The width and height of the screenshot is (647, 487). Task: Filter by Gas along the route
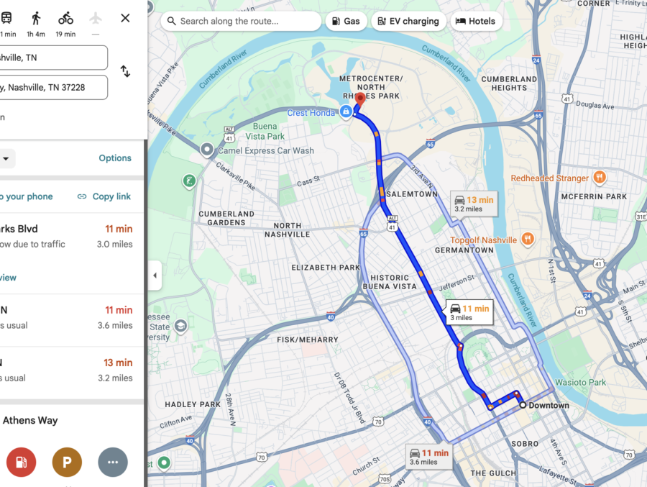pos(347,21)
